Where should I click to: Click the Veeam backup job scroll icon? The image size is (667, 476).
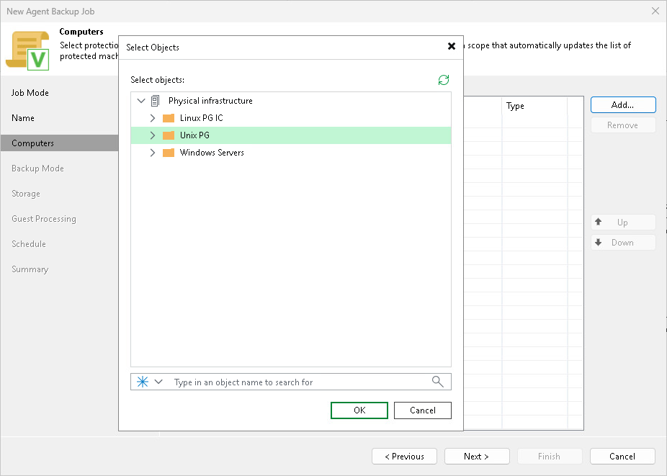[x=27, y=50]
